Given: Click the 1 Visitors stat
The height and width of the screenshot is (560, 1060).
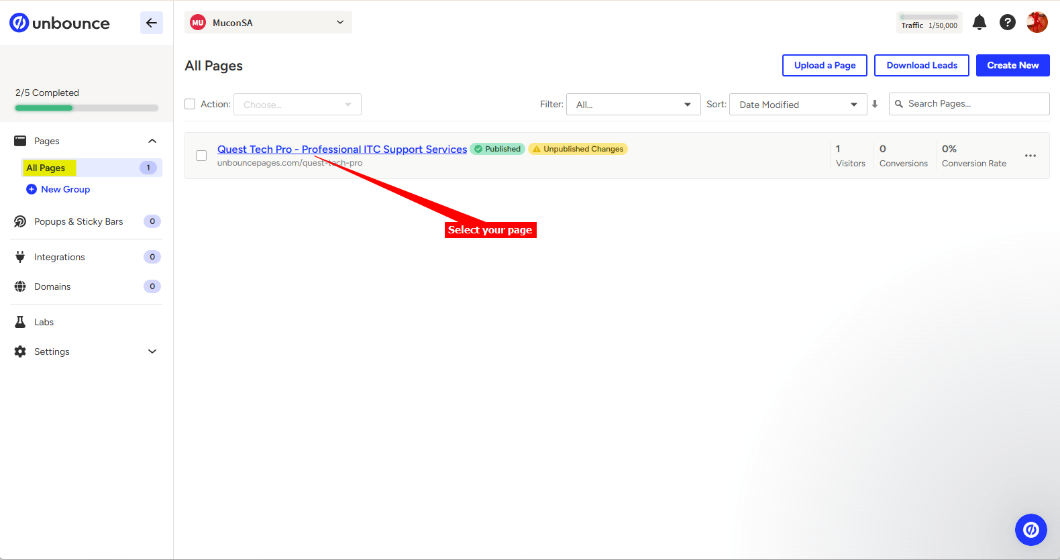Looking at the screenshot, I should [851, 156].
